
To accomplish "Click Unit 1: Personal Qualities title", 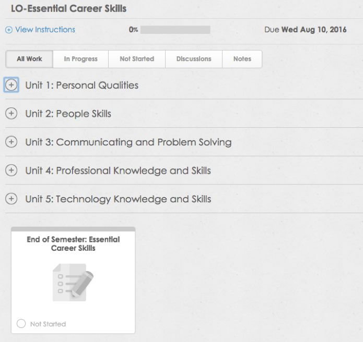I will (x=81, y=85).
